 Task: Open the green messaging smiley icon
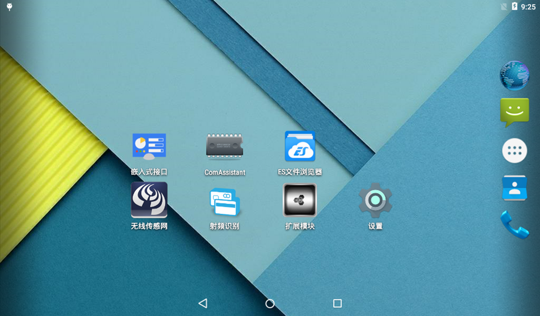click(x=515, y=112)
